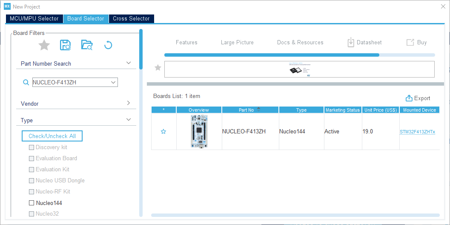
Task: Click the Nucleo board thumbnail image
Action: click(x=199, y=131)
